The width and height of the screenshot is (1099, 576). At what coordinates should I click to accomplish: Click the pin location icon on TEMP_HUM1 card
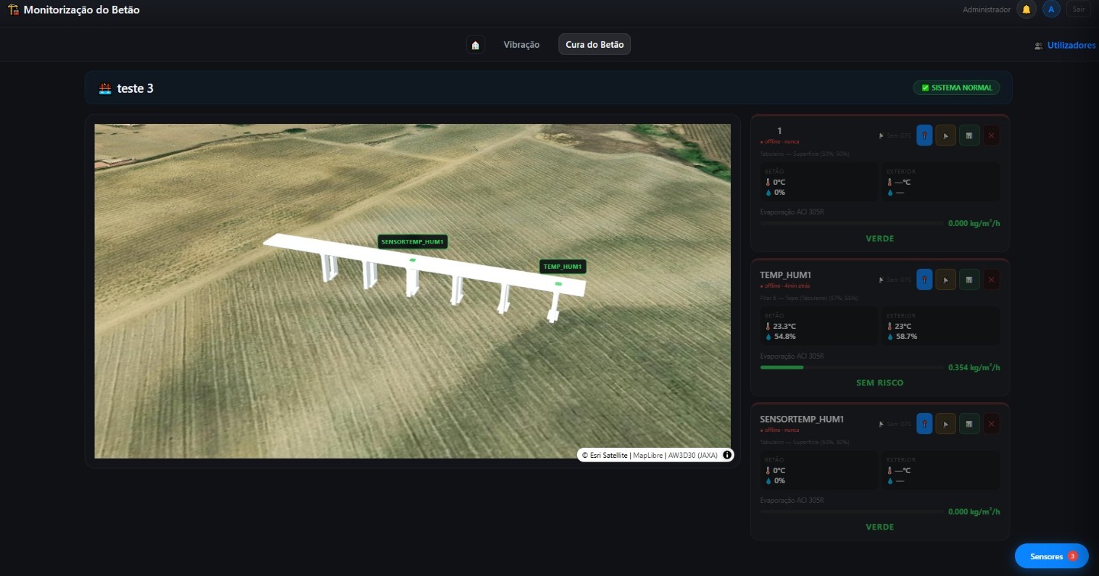tap(924, 280)
